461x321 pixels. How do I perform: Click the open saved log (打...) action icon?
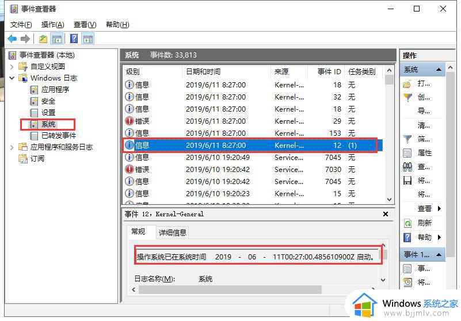pos(407,85)
